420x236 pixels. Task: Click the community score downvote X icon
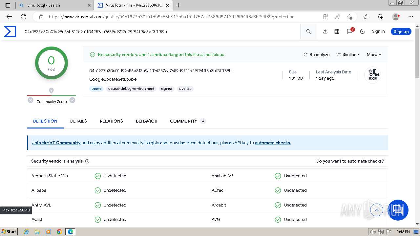[x=31, y=100]
